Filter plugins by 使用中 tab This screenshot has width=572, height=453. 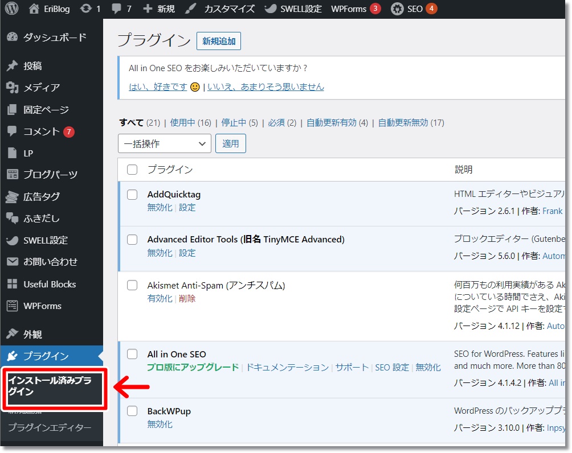[182, 123]
